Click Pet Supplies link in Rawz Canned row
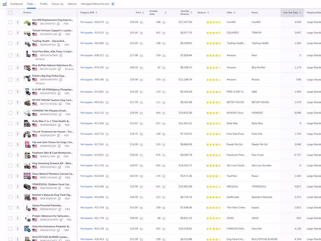321x241 pixels. tap(87, 176)
